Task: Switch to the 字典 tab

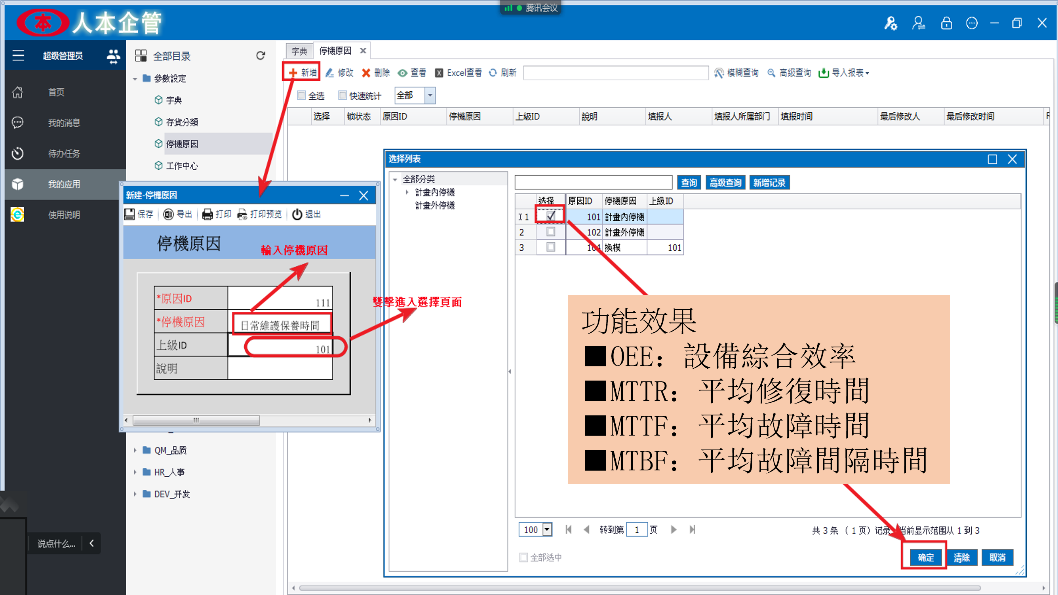Action: pos(299,51)
